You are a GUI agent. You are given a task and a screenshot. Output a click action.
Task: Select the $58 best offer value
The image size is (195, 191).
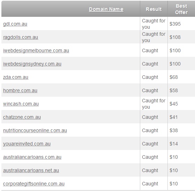[174, 90]
